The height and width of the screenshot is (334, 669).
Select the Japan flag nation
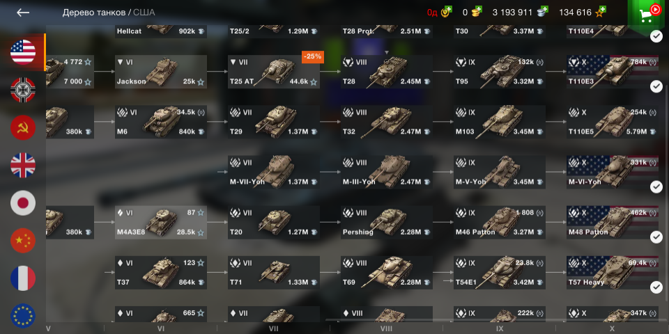click(x=23, y=202)
